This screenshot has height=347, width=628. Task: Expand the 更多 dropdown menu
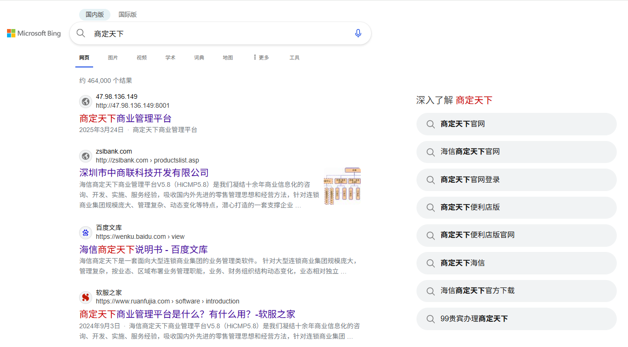[262, 57]
